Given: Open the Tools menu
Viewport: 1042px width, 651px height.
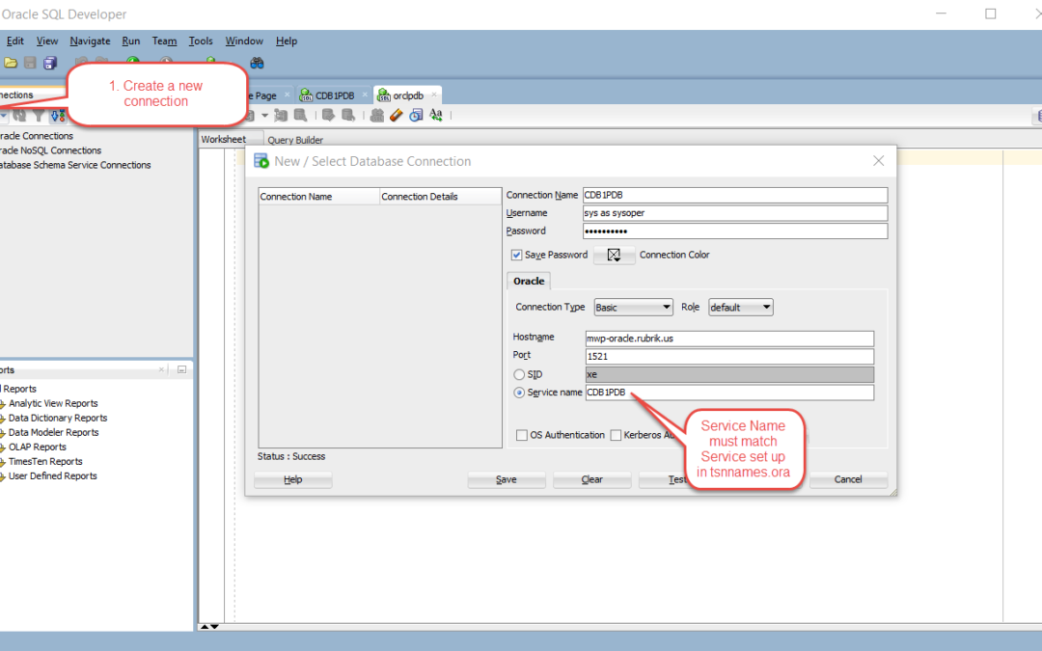Looking at the screenshot, I should pos(201,41).
